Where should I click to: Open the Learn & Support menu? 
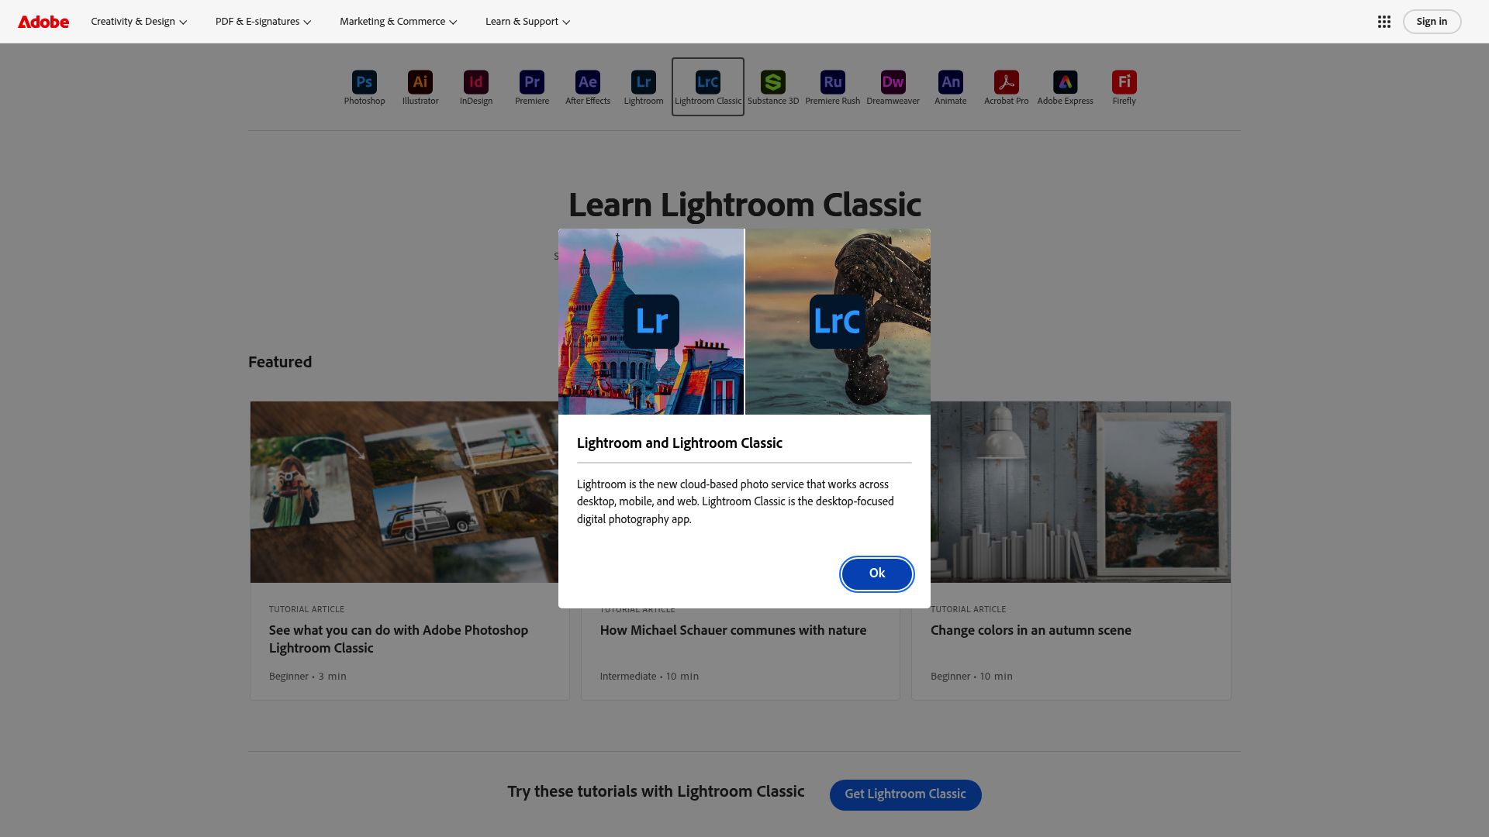(x=527, y=21)
